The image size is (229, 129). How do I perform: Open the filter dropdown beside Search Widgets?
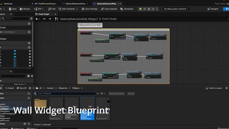(x=103, y=94)
